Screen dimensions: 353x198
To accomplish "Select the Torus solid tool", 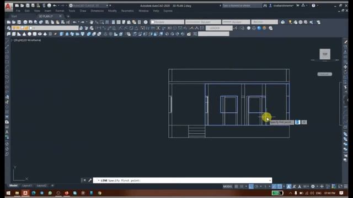I will (40, 34).
